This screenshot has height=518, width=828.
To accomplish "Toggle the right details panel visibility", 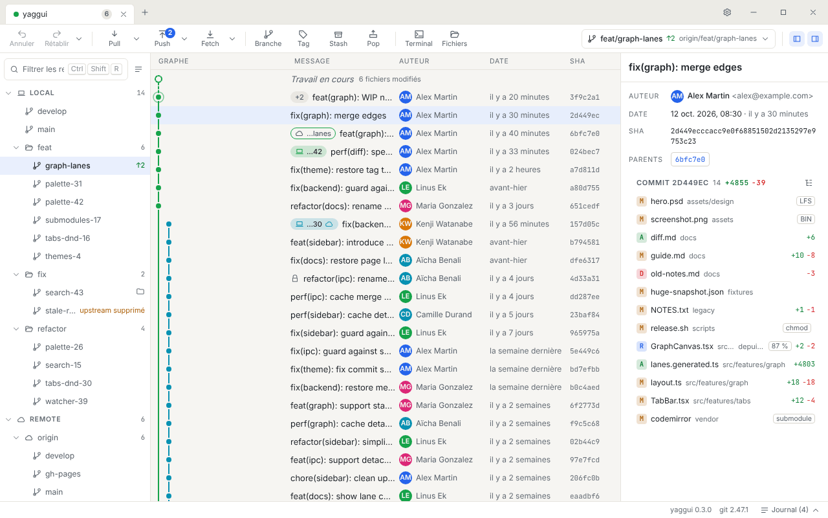I will 815,39.
